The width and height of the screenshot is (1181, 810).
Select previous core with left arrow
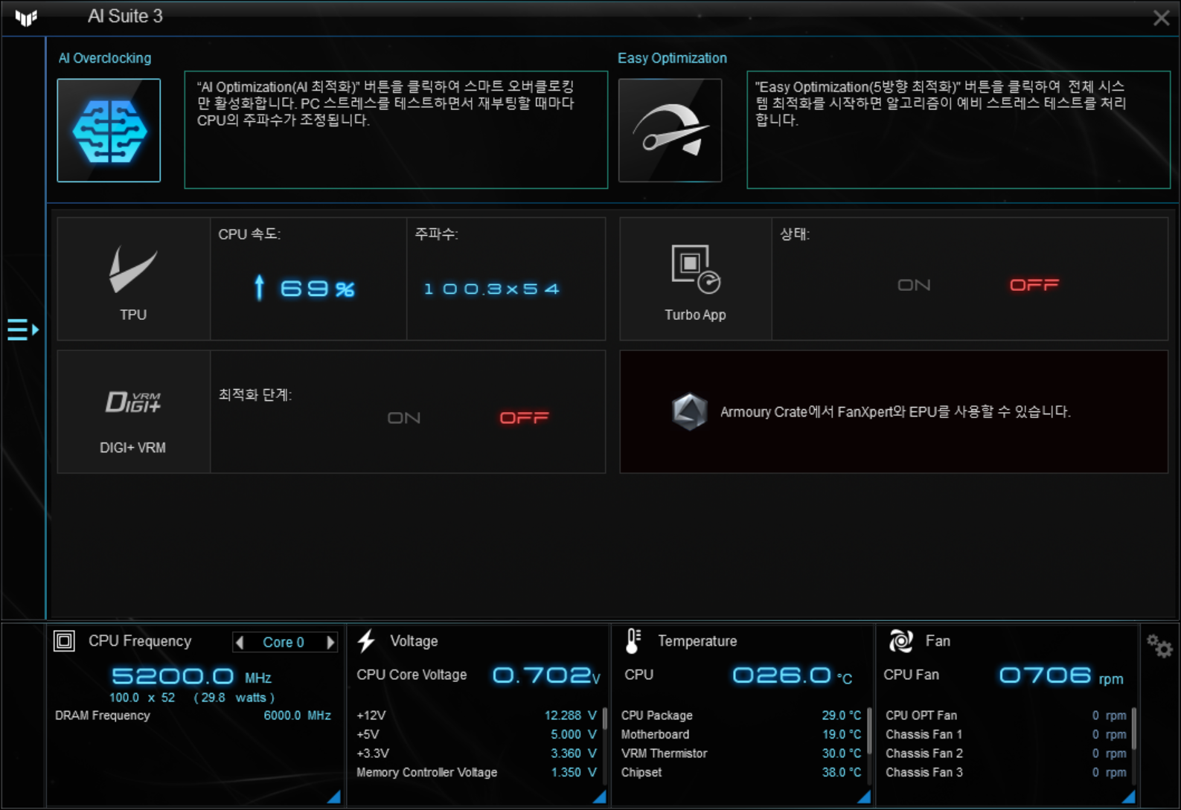click(240, 642)
